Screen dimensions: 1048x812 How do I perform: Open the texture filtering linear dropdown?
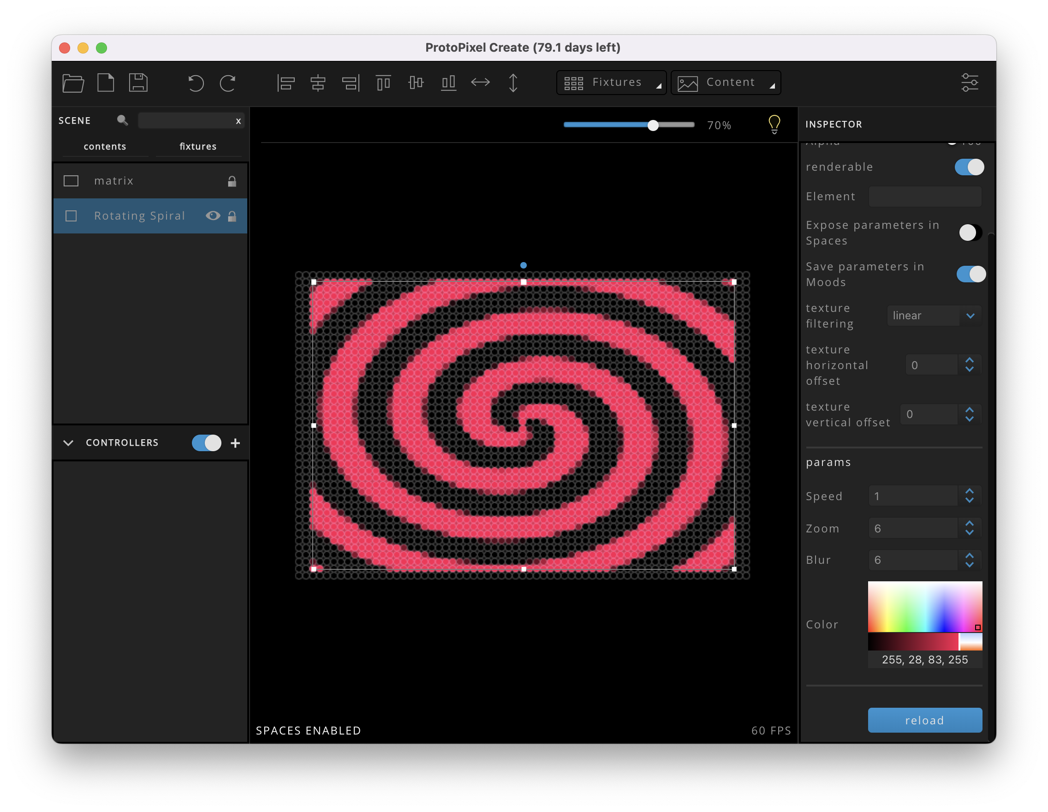tap(934, 316)
